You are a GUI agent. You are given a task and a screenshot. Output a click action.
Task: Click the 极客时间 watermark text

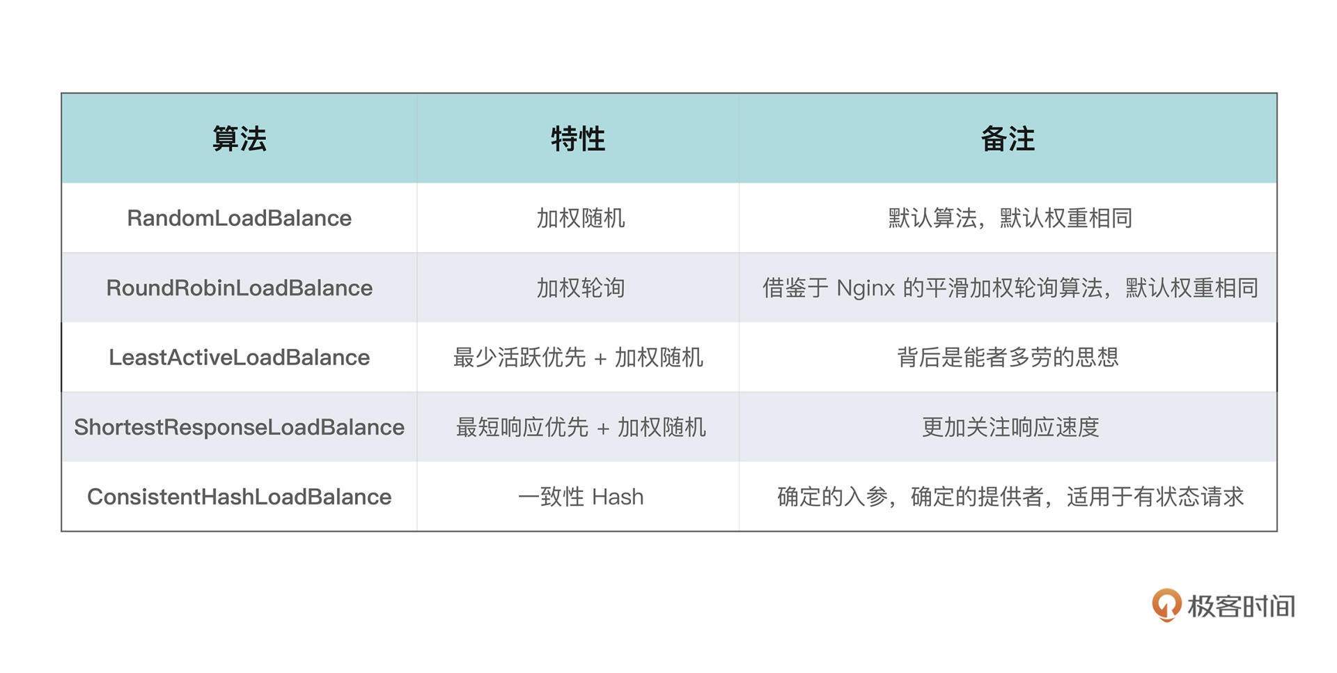1241,606
